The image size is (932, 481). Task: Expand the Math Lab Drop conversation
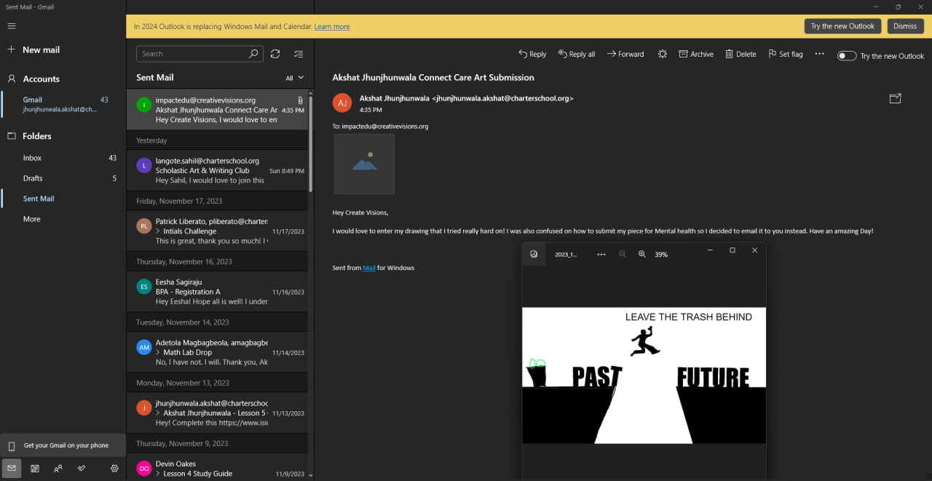pyautogui.click(x=158, y=352)
